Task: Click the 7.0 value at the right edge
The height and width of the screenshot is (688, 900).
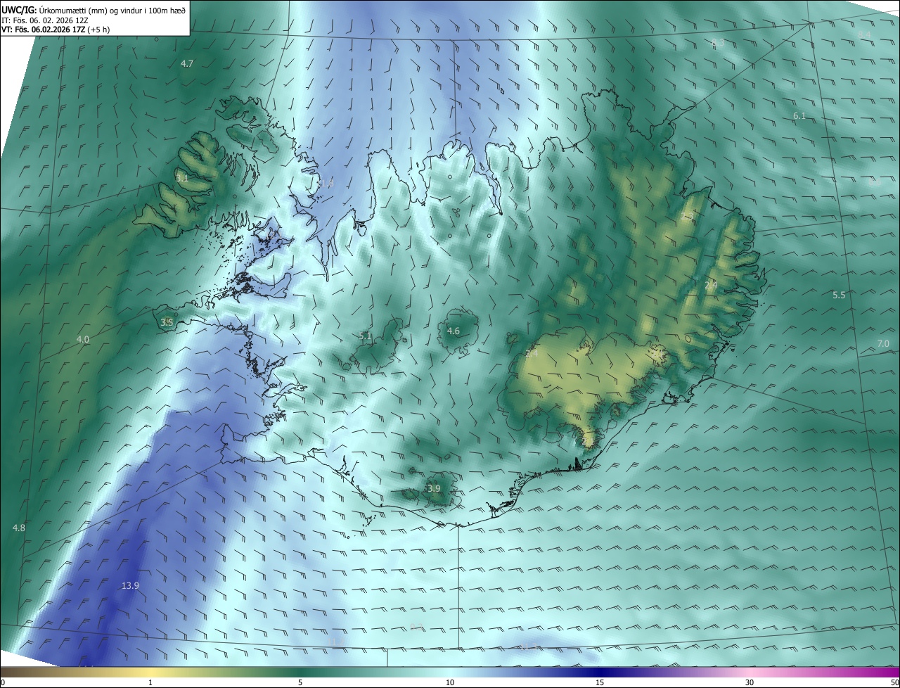Action: click(883, 343)
